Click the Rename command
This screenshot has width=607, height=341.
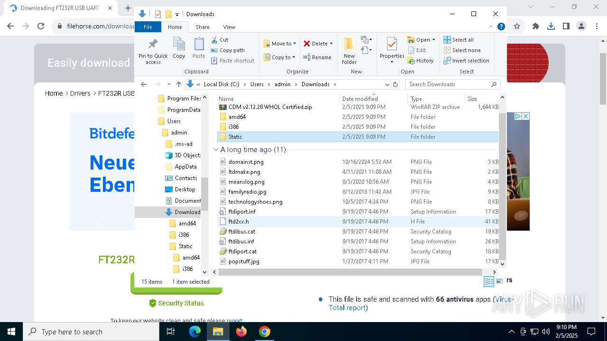pos(317,57)
